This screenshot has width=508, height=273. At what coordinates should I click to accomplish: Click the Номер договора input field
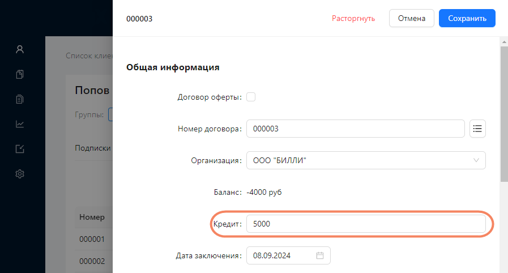[x=356, y=129]
